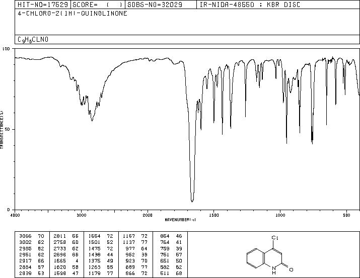Click the 1500 wavenumber axis label
The image size is (360, 278).
(214, 215)
